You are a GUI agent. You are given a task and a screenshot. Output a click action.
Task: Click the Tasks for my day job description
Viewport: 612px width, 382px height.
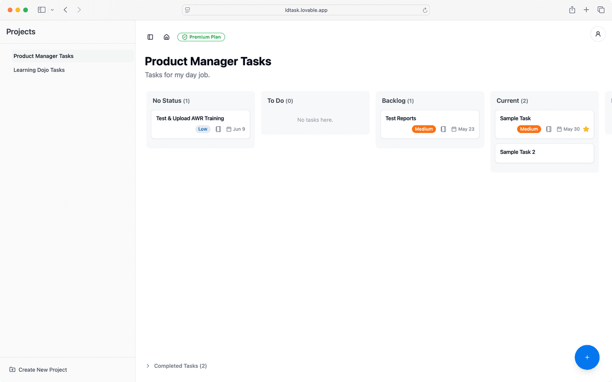pyautogui.click(x=177, y=75)
